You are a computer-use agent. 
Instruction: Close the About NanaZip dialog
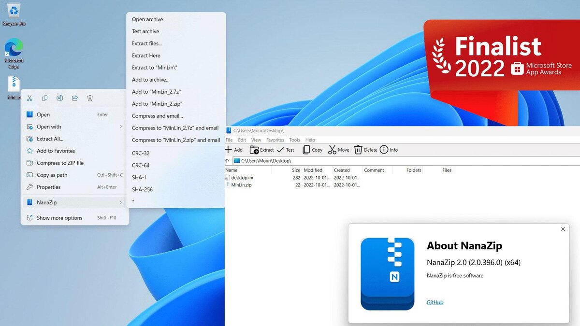[x=563, y=229]
